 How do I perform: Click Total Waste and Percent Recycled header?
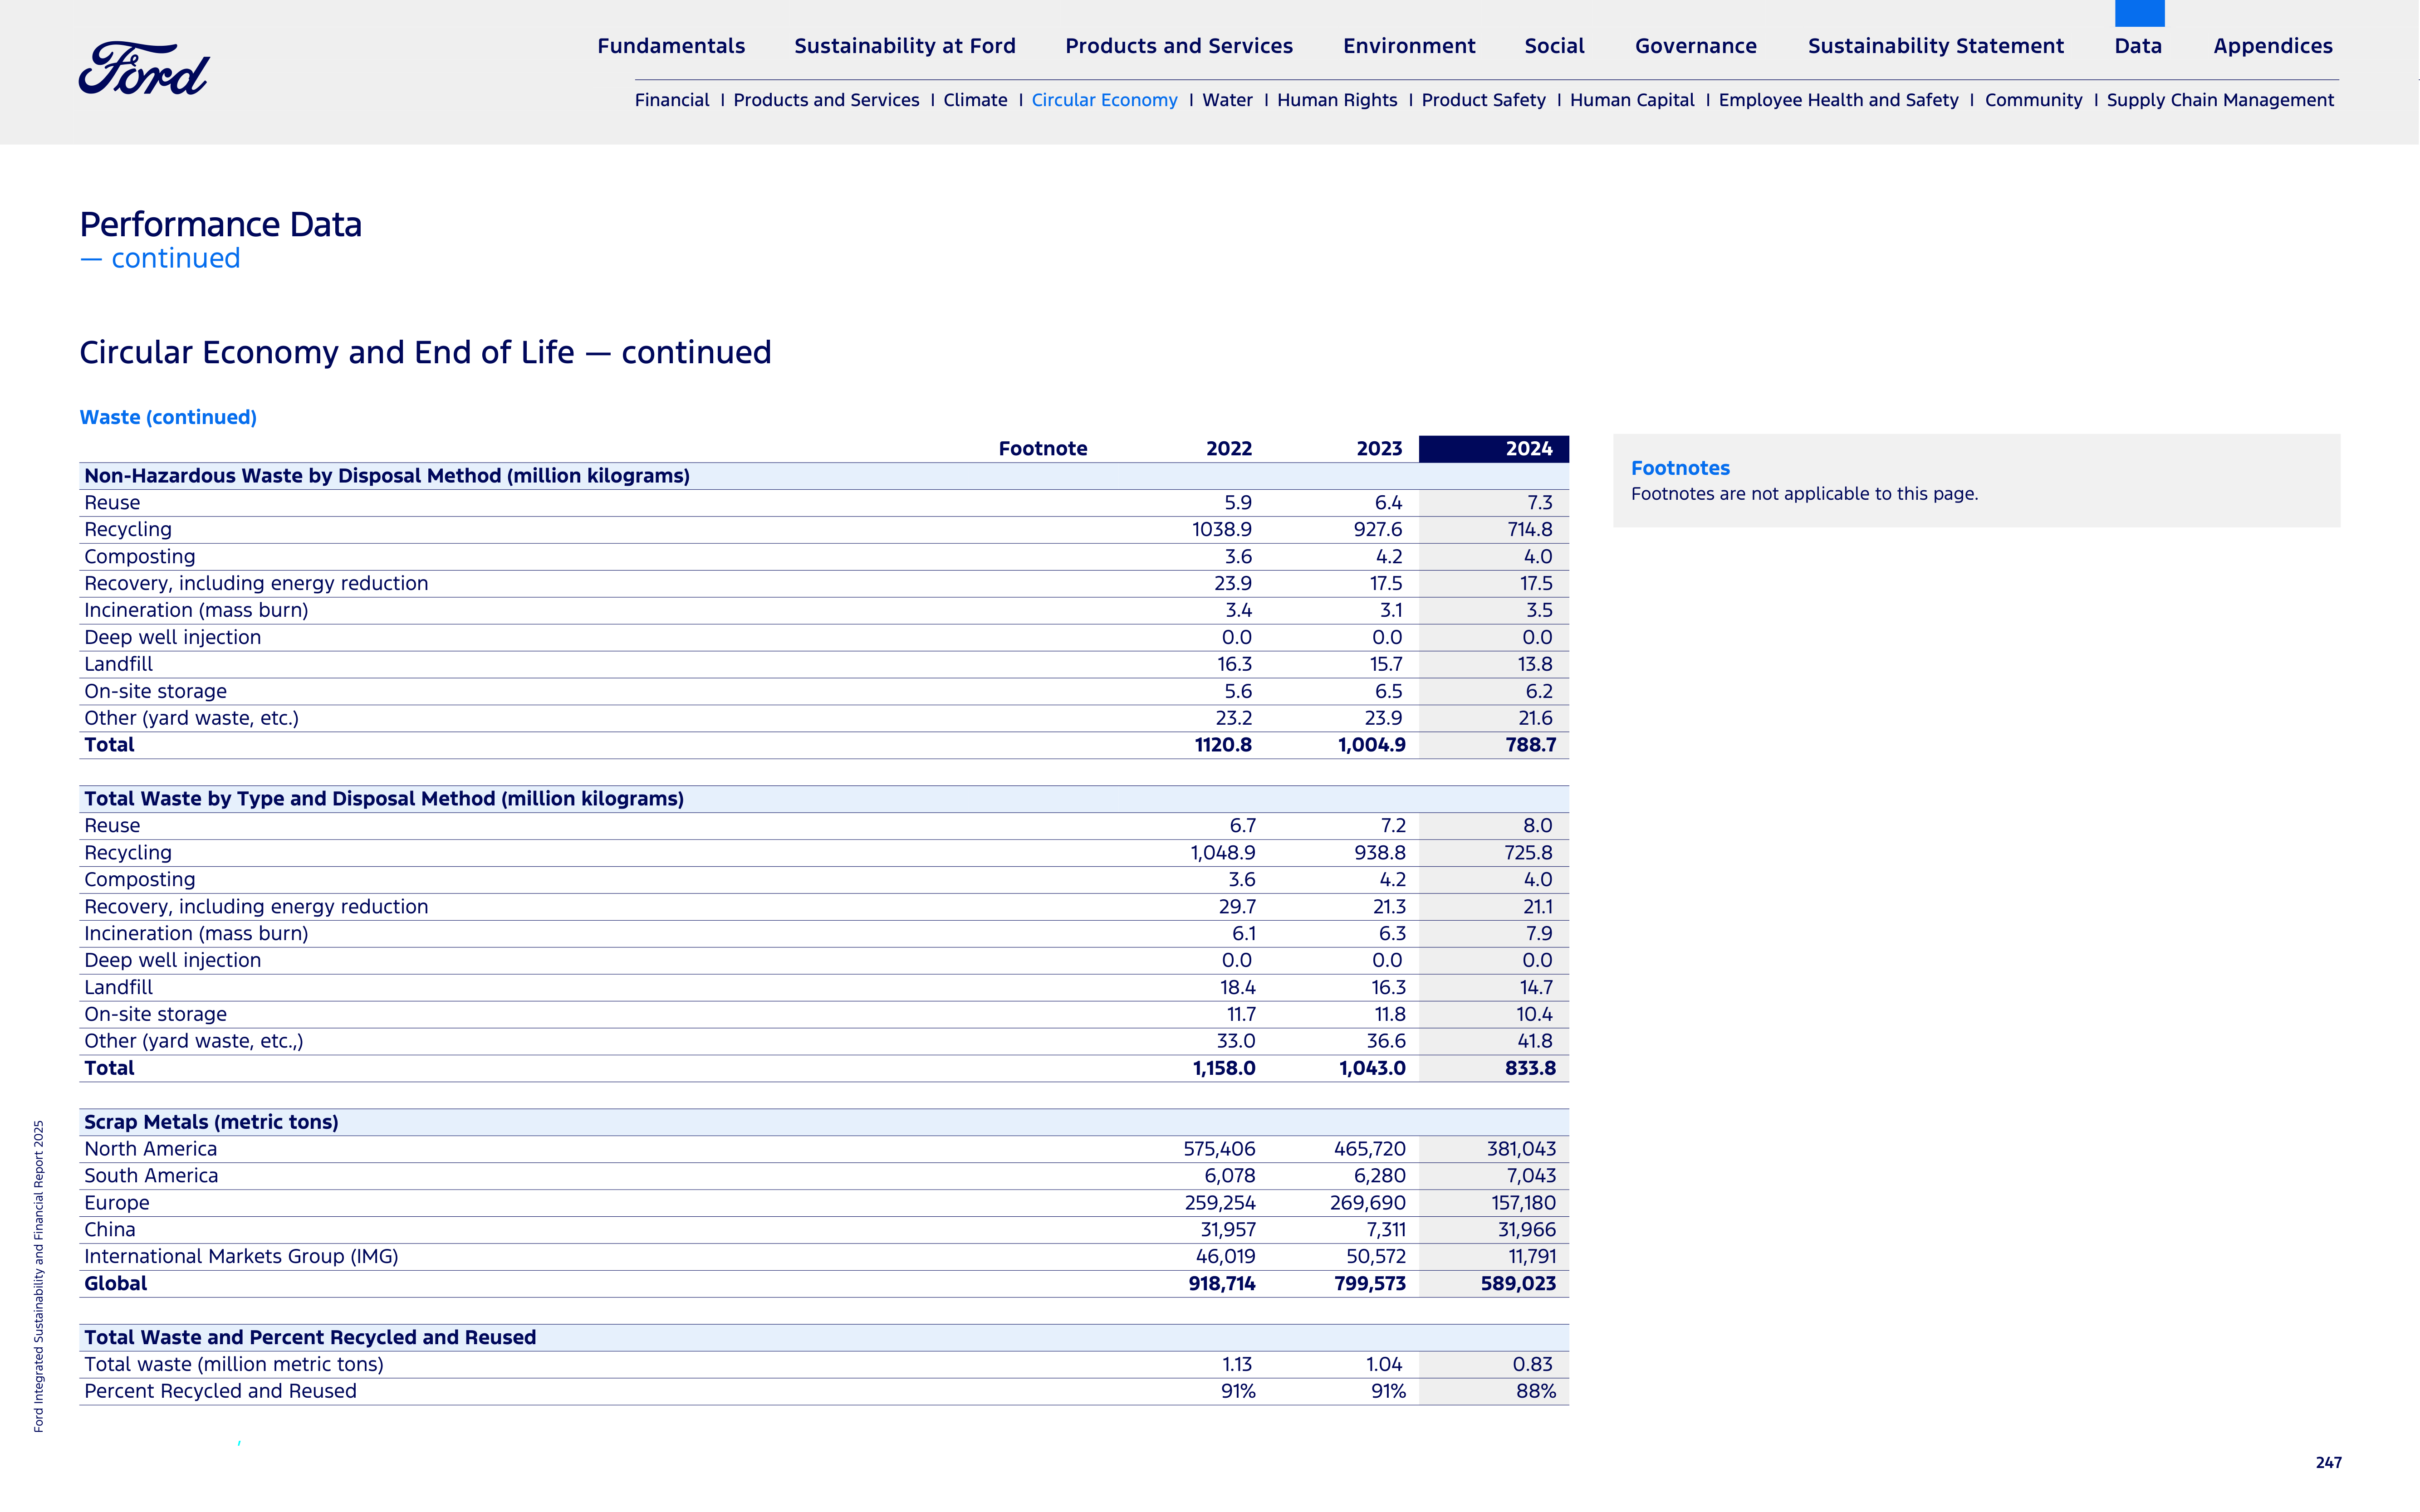click(310, 1337)
